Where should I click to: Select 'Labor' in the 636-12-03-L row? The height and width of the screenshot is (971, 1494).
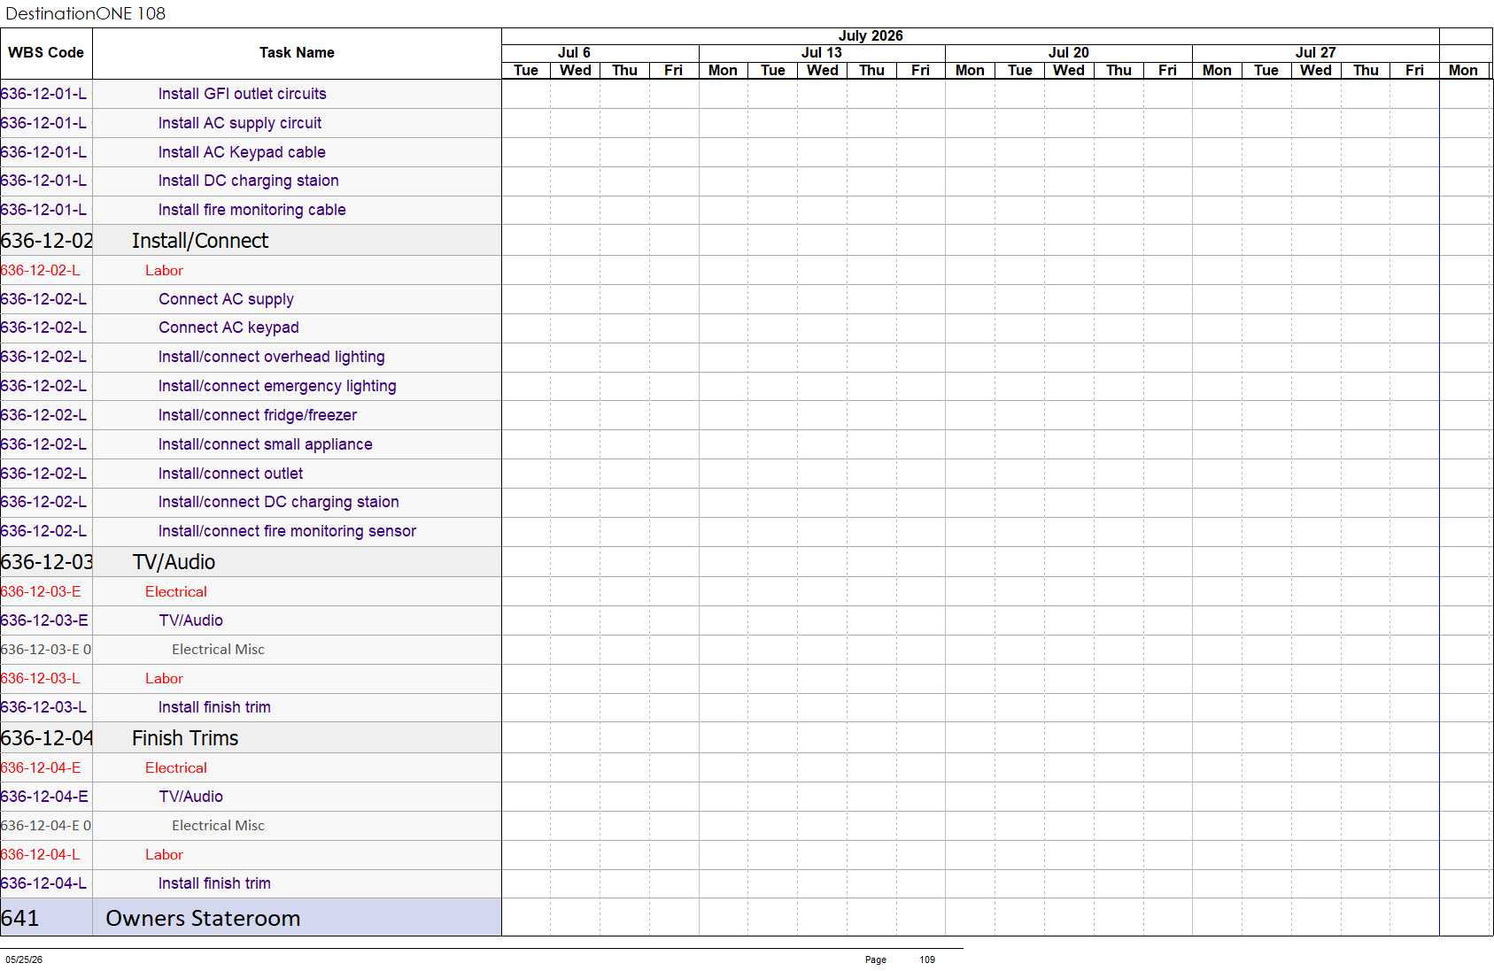164,679
